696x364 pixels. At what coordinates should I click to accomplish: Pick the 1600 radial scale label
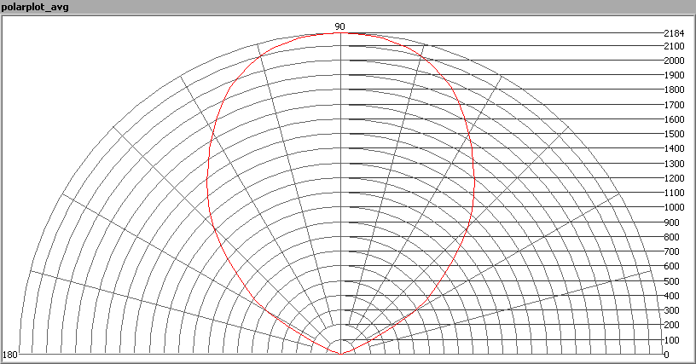point(674,119)
